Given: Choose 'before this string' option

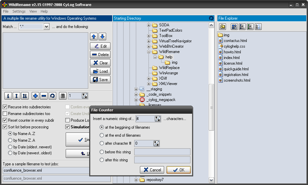Looking at the screenshot, I should (x=102, y=152).
